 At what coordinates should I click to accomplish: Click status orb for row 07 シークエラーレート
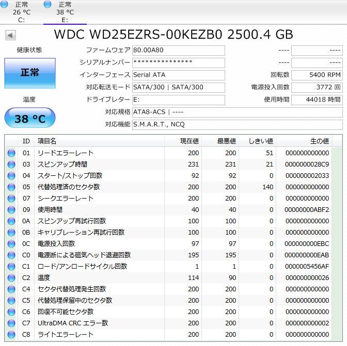(11, 199)
